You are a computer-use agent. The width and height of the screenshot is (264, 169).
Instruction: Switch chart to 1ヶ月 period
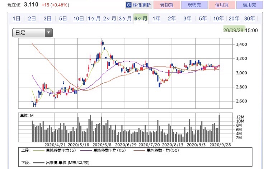(x=94, y=19)
